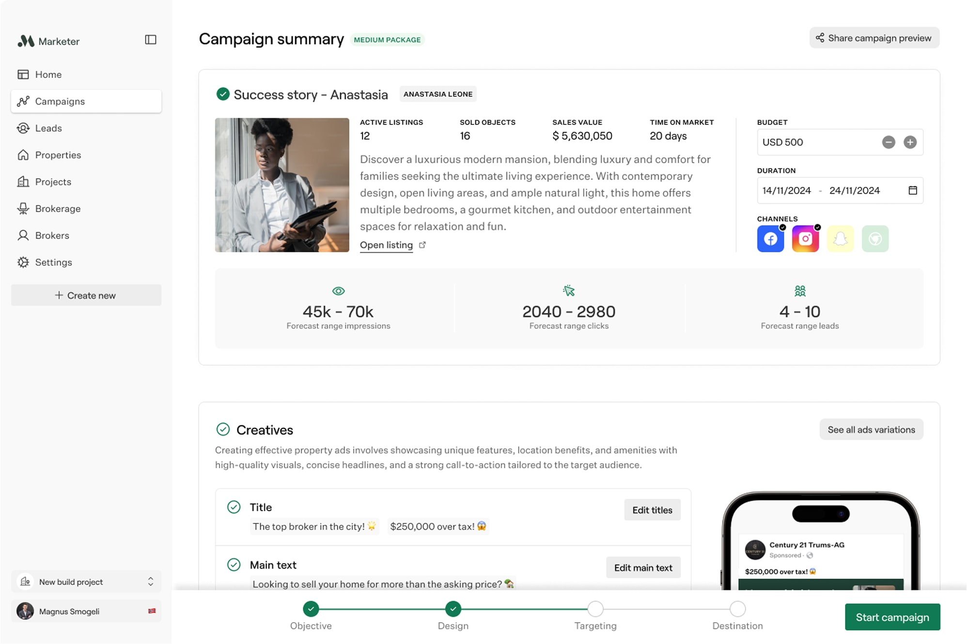Click the forecast impressions eye icon
This screenshot has width=967, height=644.
click(x=338, y=291)
